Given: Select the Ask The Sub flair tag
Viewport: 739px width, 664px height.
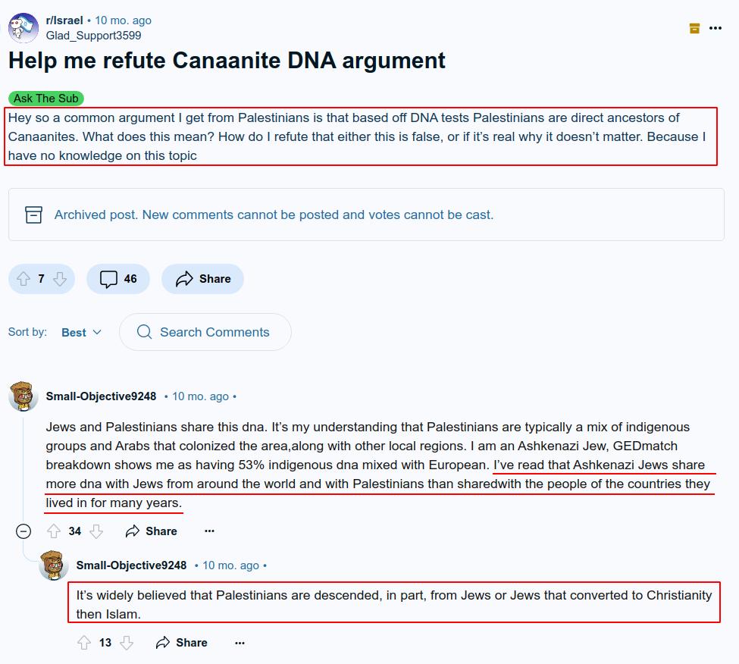Looking at the screenshot, I should (45, 99).
